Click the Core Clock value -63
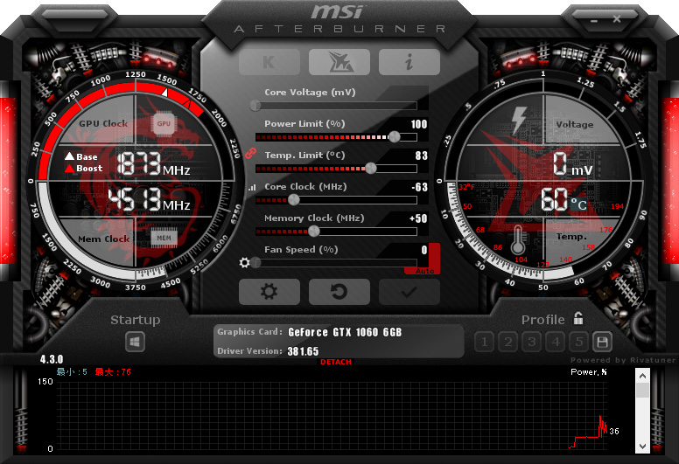This screenshot has height=464, width=679. click(419, 187)
